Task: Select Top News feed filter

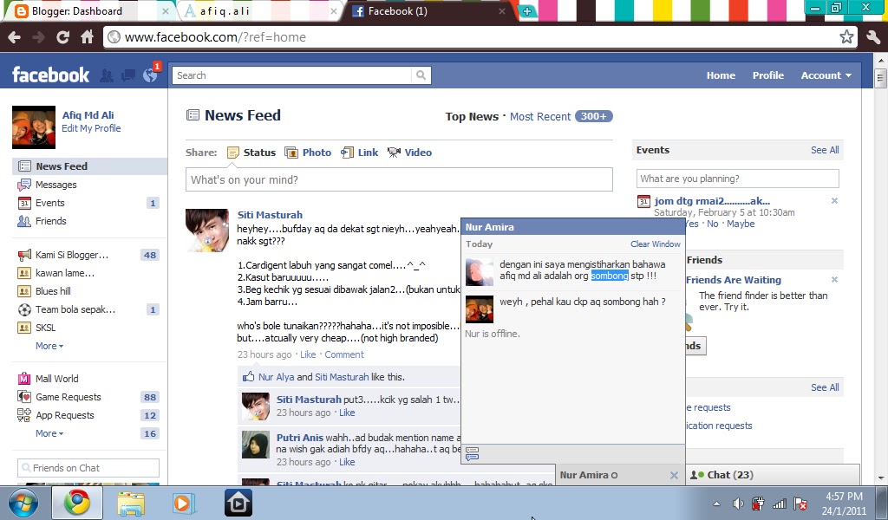Action: (472, 116)
